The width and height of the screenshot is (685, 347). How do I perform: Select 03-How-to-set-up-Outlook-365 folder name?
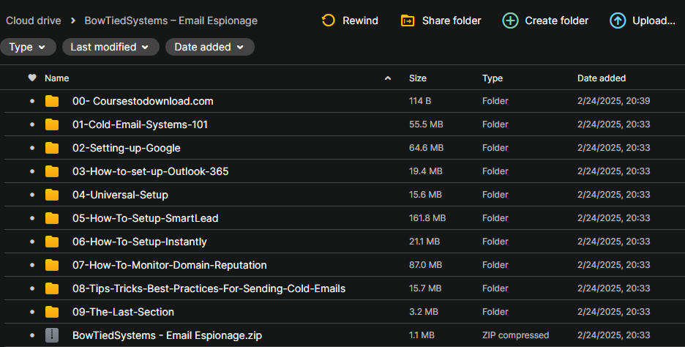(x=150, y=171)
